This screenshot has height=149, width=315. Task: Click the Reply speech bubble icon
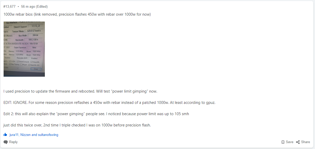click(x=6, y=142)
